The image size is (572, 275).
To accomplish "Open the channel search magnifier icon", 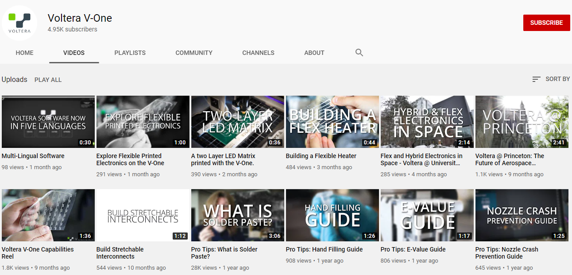I will point(359,53).
